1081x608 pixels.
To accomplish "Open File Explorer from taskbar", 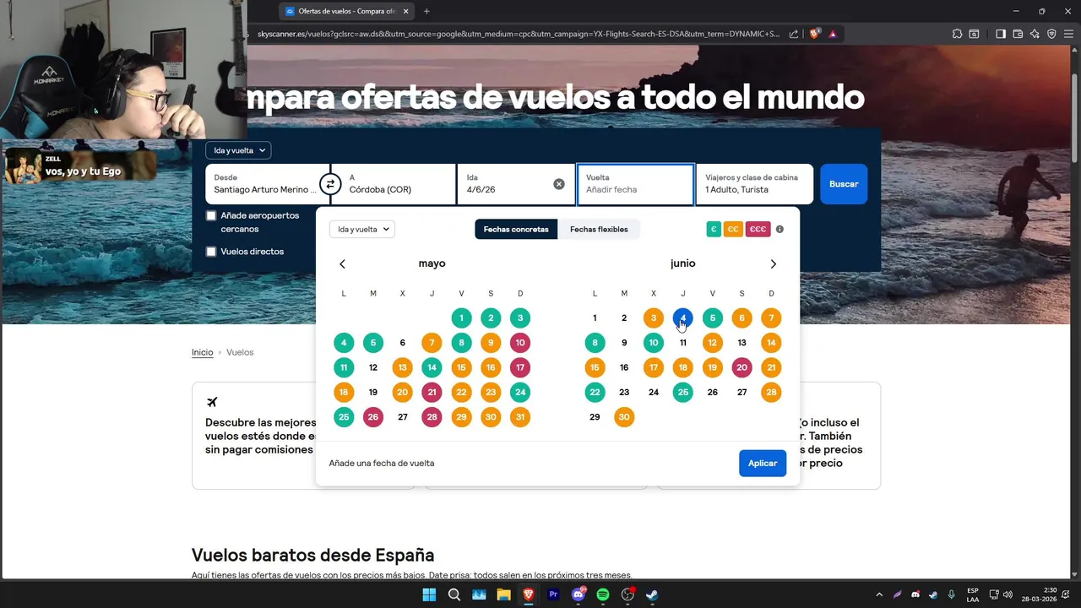I will click(503, 594).
